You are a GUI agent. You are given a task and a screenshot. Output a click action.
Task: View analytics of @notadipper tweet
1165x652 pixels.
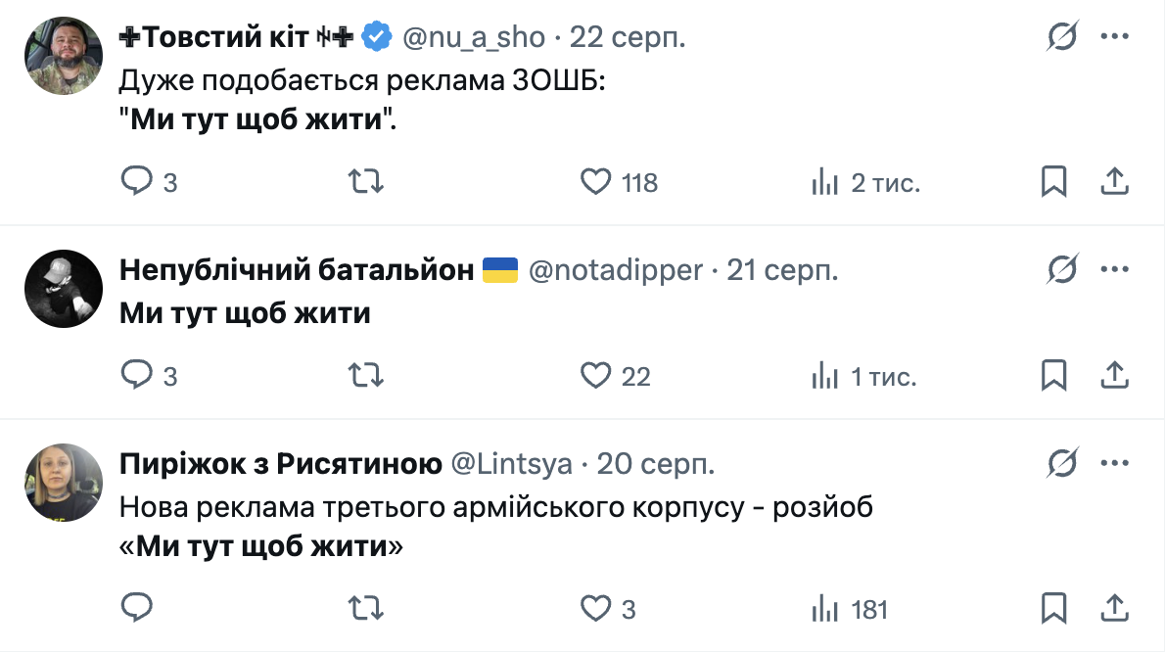pos(826,375)
